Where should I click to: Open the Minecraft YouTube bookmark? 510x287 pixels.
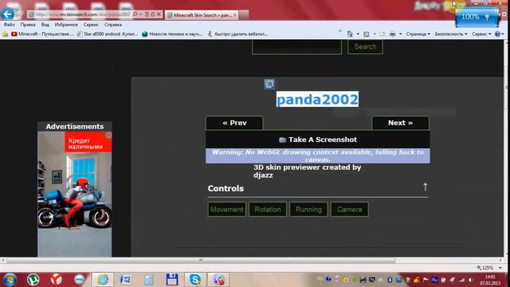click(42, 33)
